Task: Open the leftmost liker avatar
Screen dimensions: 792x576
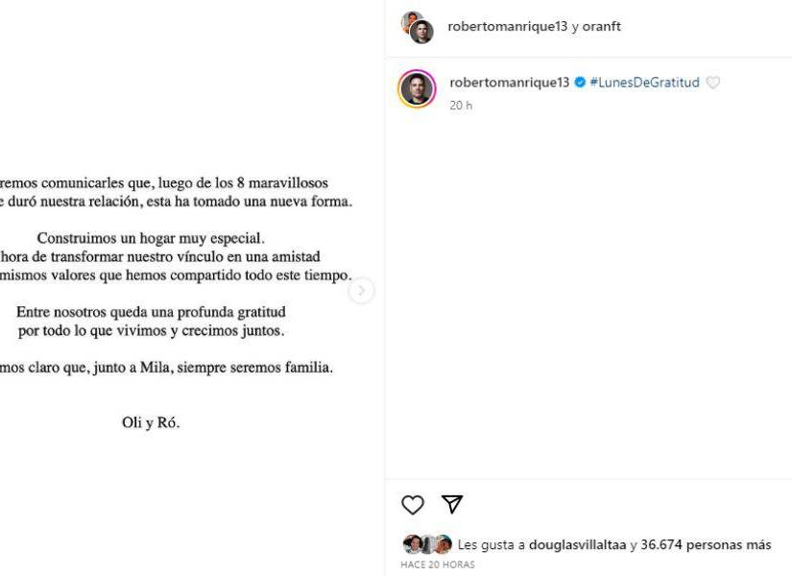Action: point(410,544)
